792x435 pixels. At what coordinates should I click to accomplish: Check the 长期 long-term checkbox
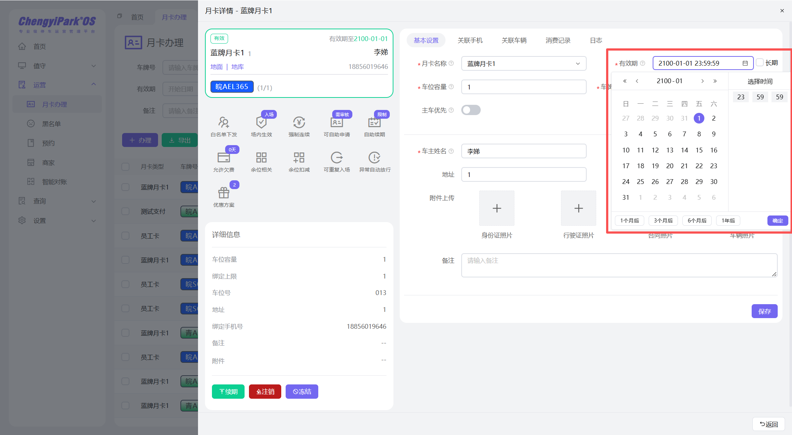(x=760, y=63)
